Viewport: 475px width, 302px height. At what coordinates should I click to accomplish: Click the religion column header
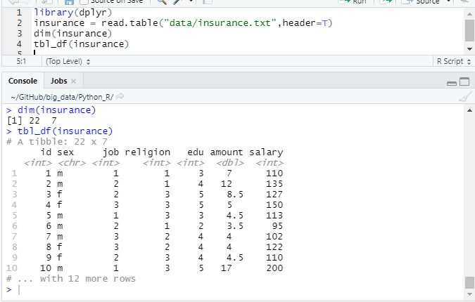coord(148,152)
